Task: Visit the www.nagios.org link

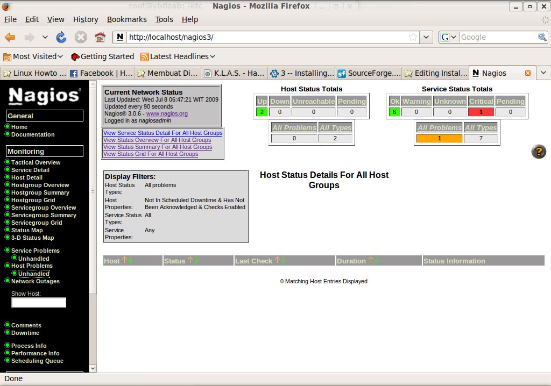Action: click(x=167, y=113)
